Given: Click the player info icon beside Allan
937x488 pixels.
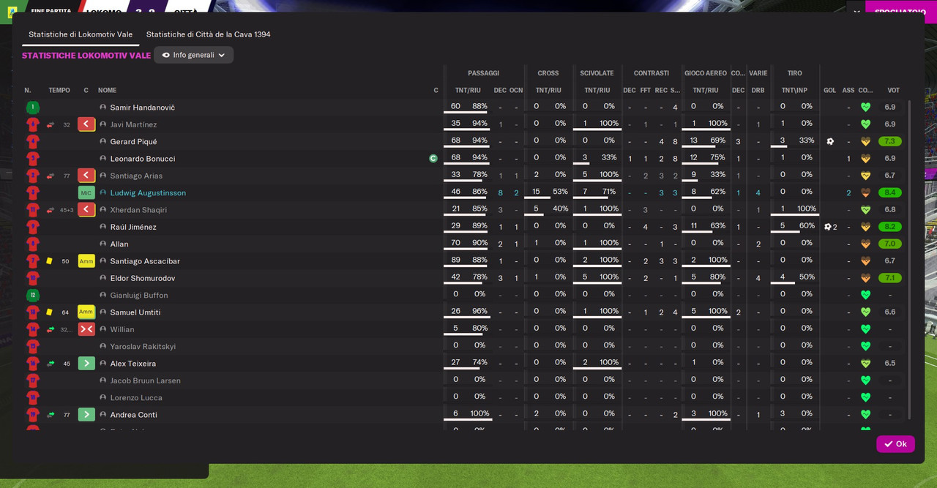Looking at the screenshot, I should (x=103, y=244).
